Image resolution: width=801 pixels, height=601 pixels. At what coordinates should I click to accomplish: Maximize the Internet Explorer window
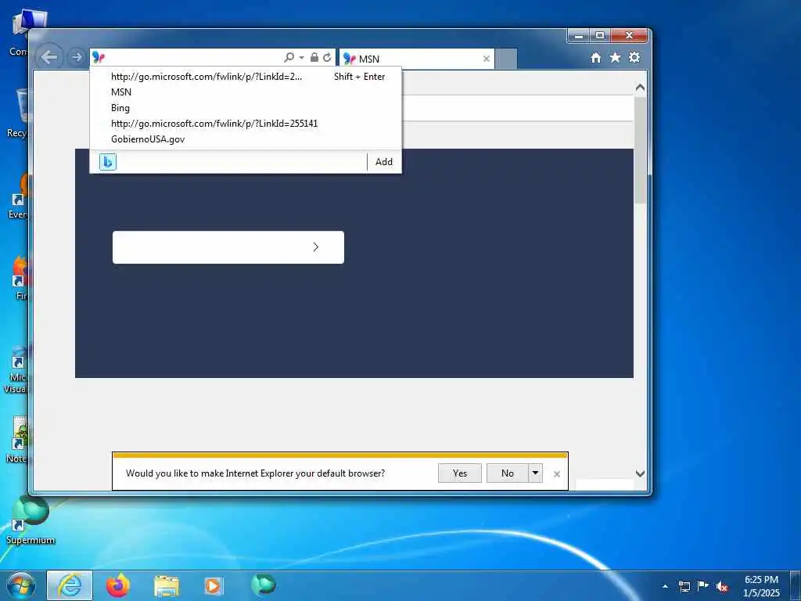point(600,36)
